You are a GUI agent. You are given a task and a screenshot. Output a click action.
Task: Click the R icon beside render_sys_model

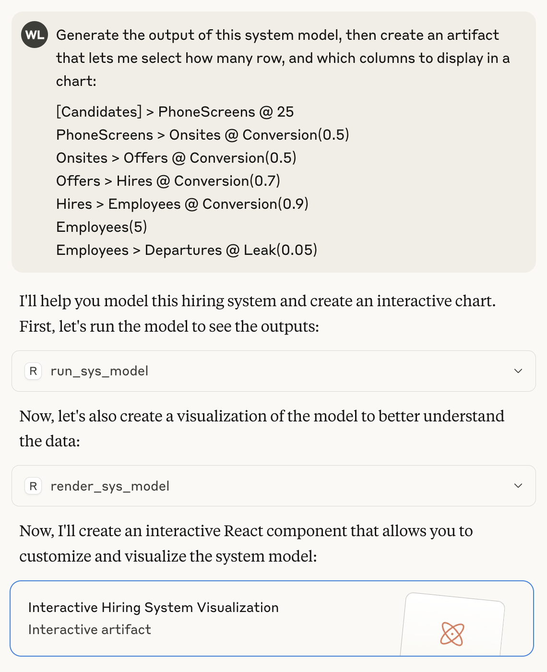pos(33,486)
